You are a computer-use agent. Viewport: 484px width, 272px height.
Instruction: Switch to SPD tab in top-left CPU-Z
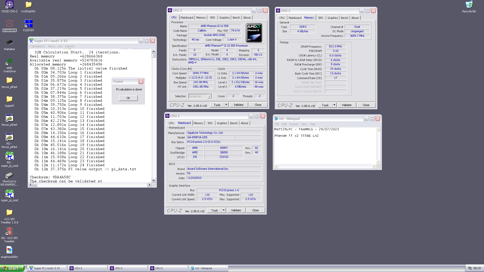coord(213,18)
